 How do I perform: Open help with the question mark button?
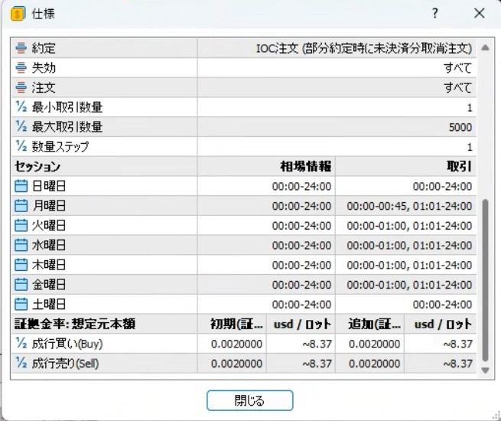click(x=435, y=14)
